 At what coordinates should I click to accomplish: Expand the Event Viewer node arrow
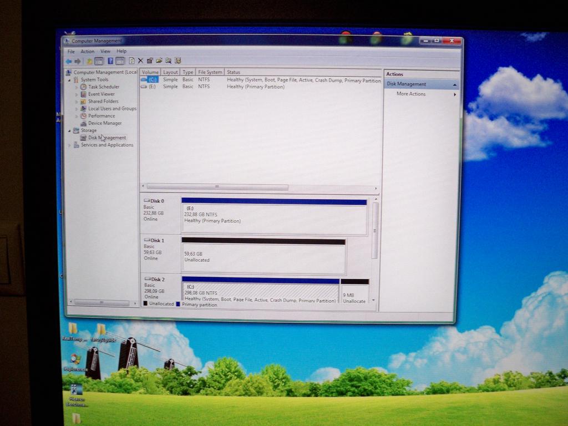(x=77, y=94)
